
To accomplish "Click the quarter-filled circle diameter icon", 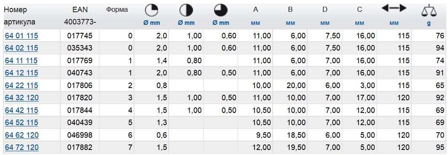I will pyautogui.click(x=151, y=11).
